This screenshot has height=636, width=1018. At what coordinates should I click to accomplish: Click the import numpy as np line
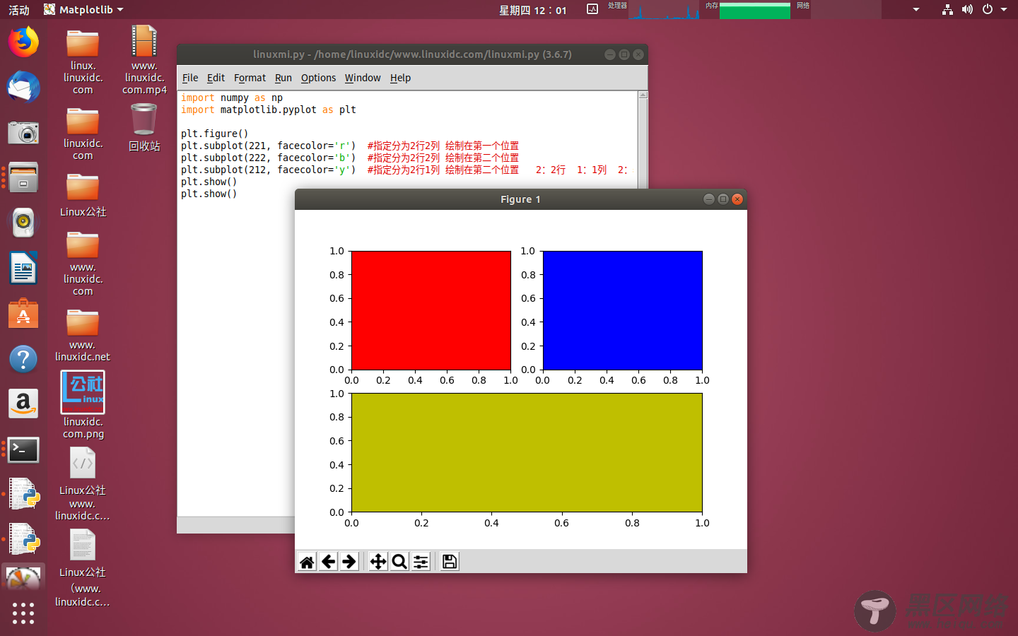point(232,98)
